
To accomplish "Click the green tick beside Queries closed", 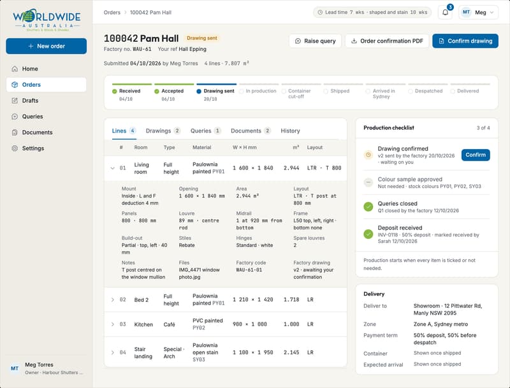I will (368, 206).
